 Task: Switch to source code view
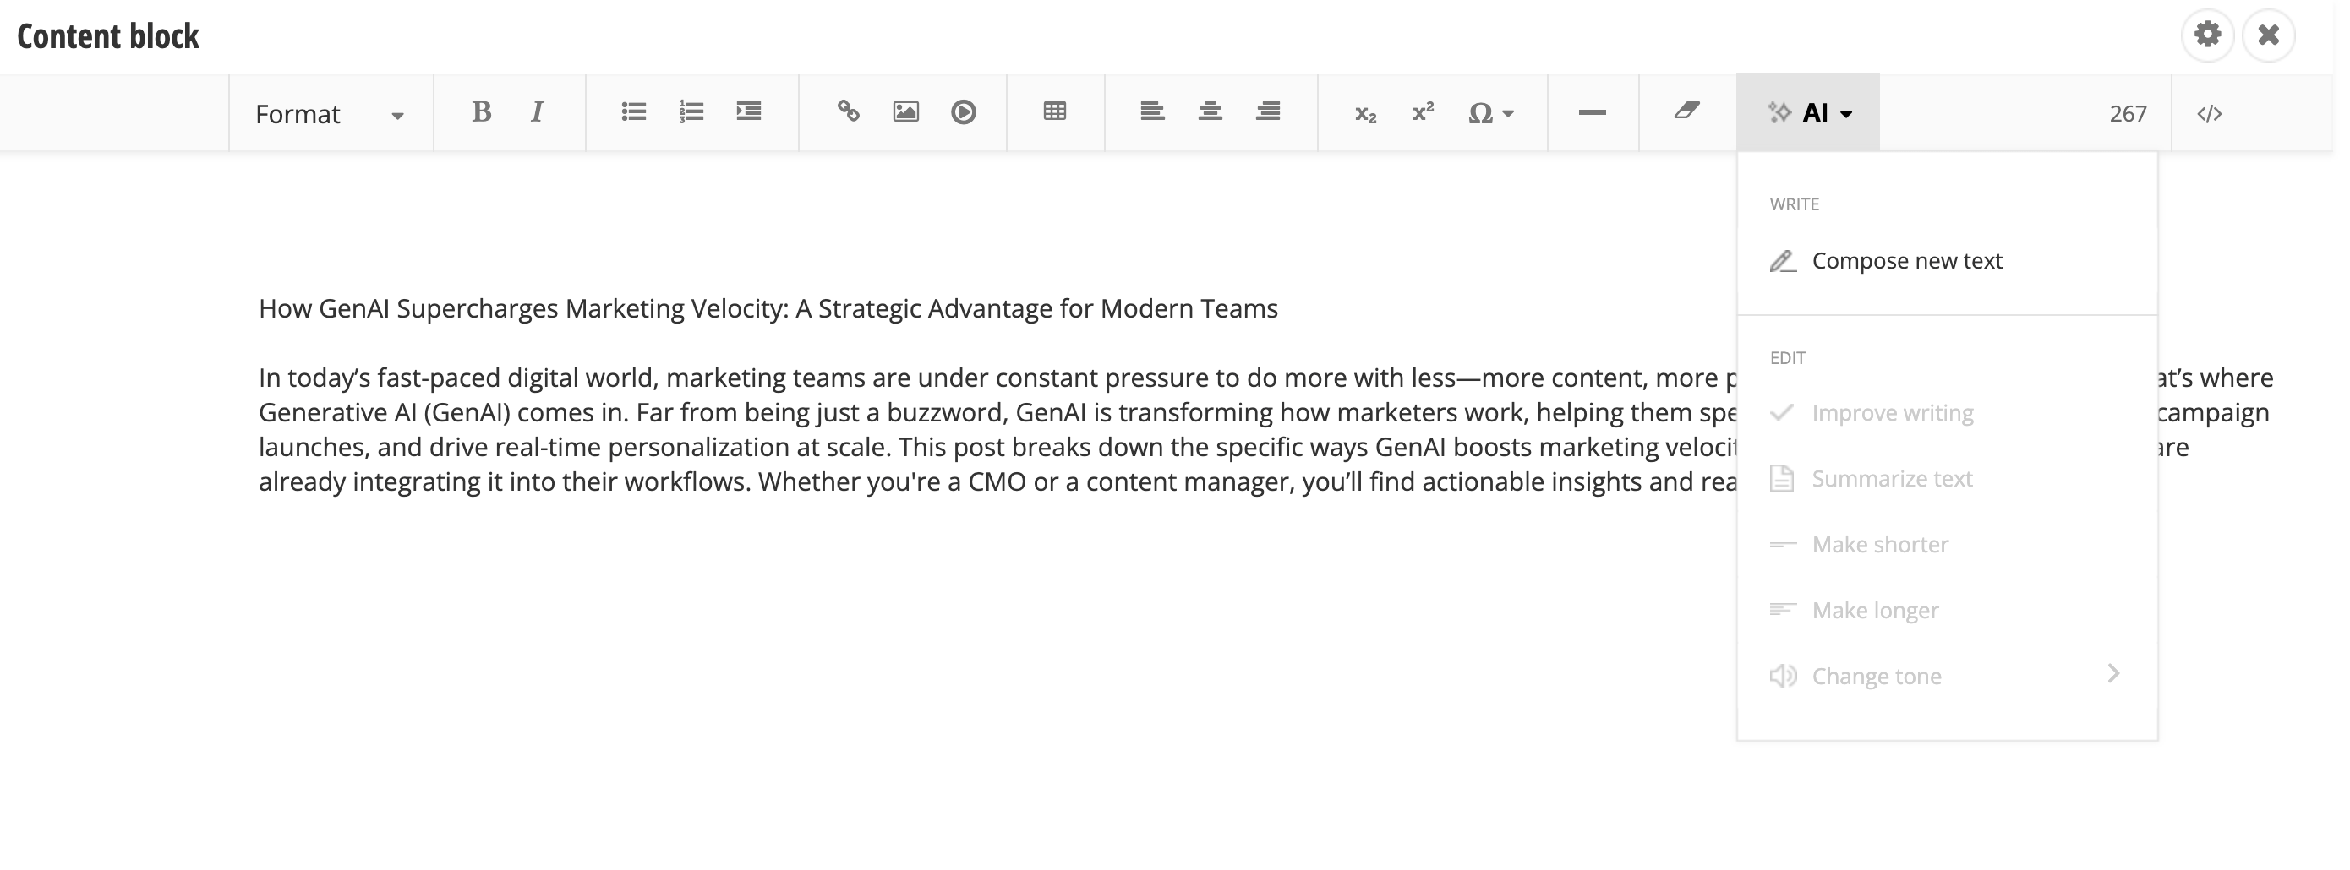pyautogui.click(x=2209, y=114)
